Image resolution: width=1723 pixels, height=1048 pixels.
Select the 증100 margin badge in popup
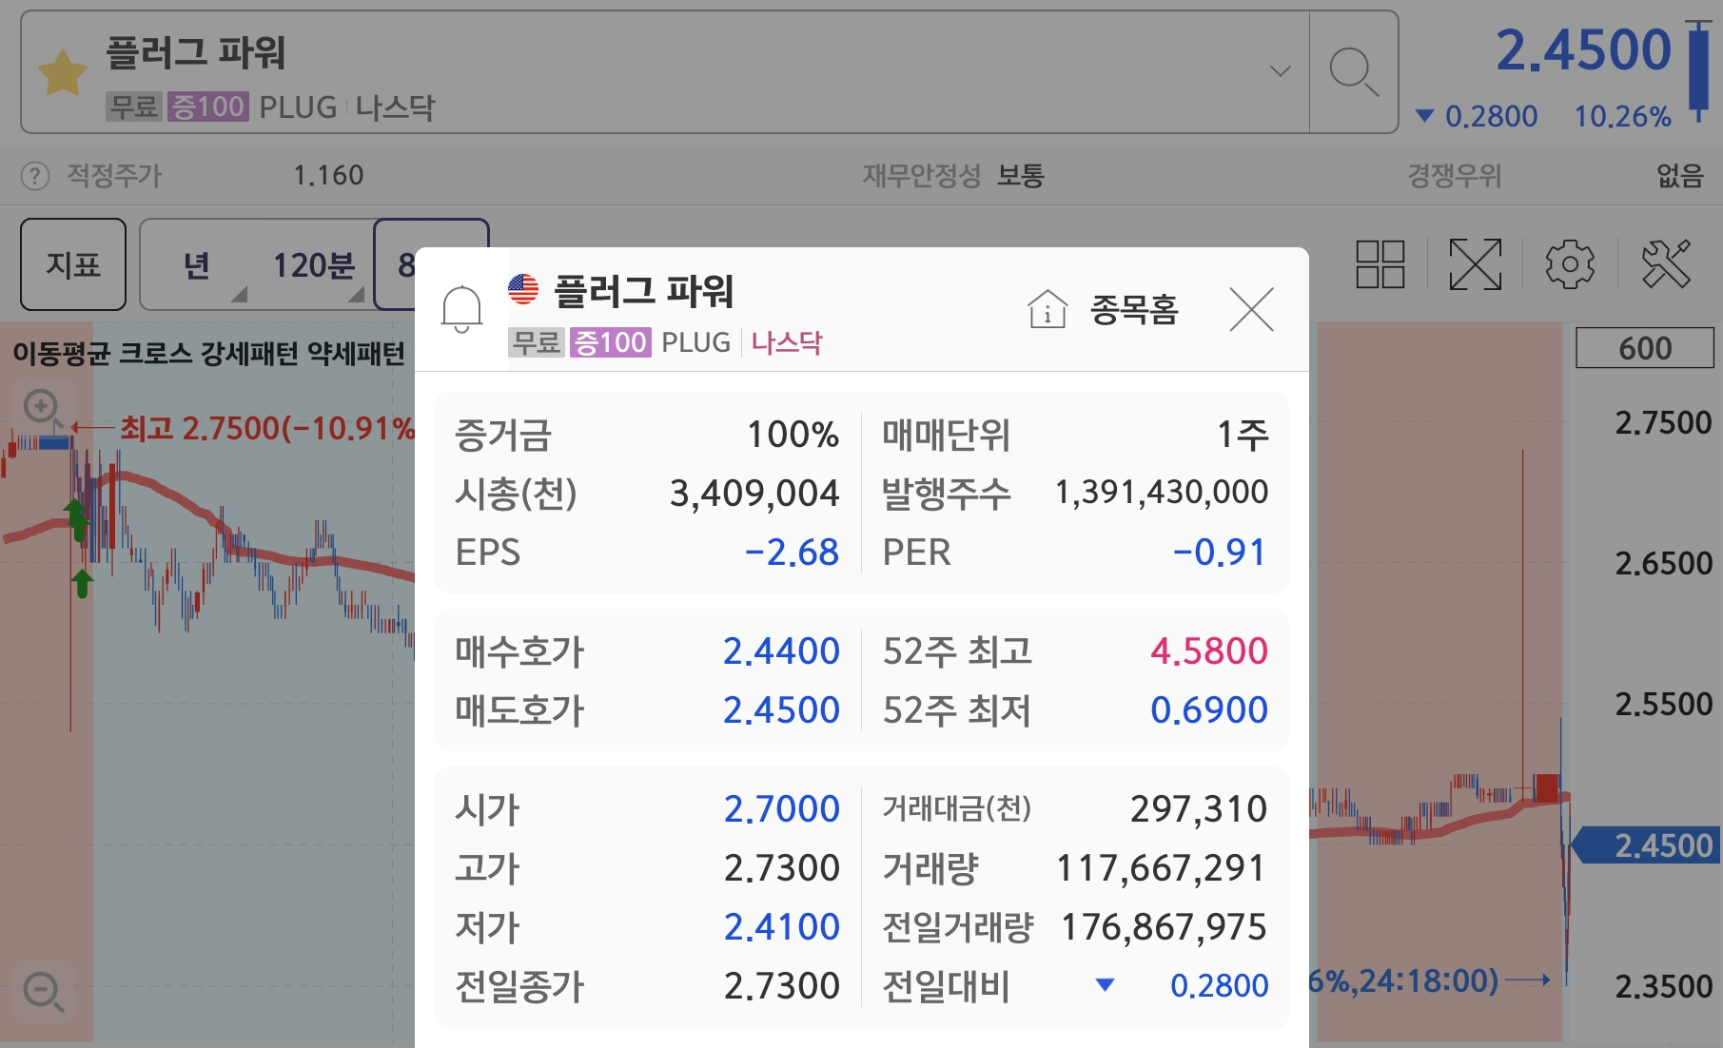(x=610, y=342)
